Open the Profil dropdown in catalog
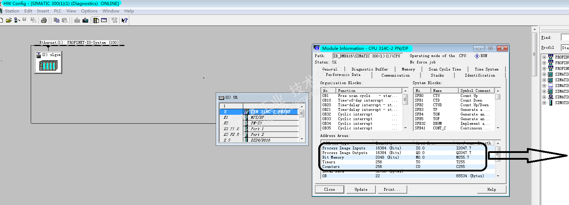Viewport: 569px width, 205px height. pyautogui.click(x=565, y=47)
